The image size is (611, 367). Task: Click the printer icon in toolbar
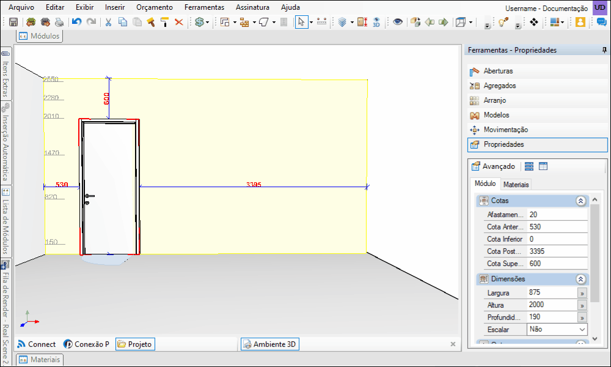[x=59, y=22]
